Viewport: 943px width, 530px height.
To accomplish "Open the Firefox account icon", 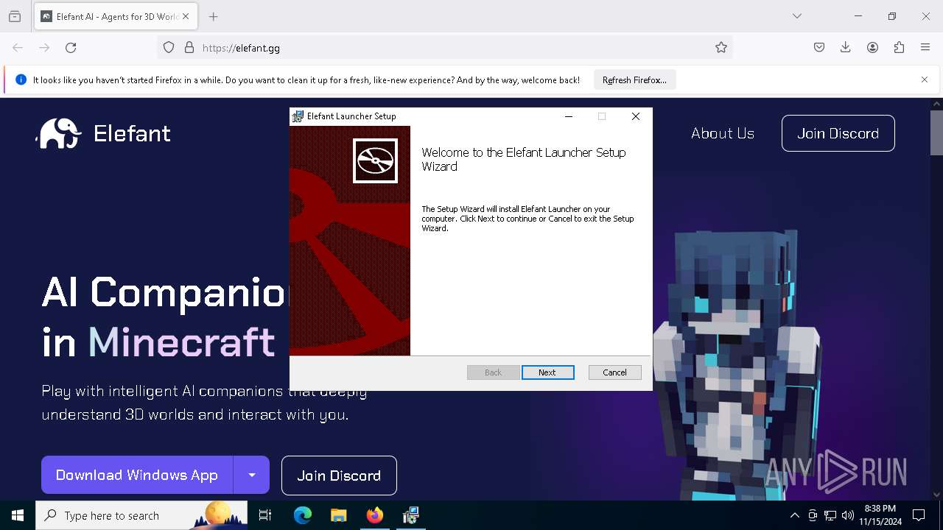I will 872,48.
